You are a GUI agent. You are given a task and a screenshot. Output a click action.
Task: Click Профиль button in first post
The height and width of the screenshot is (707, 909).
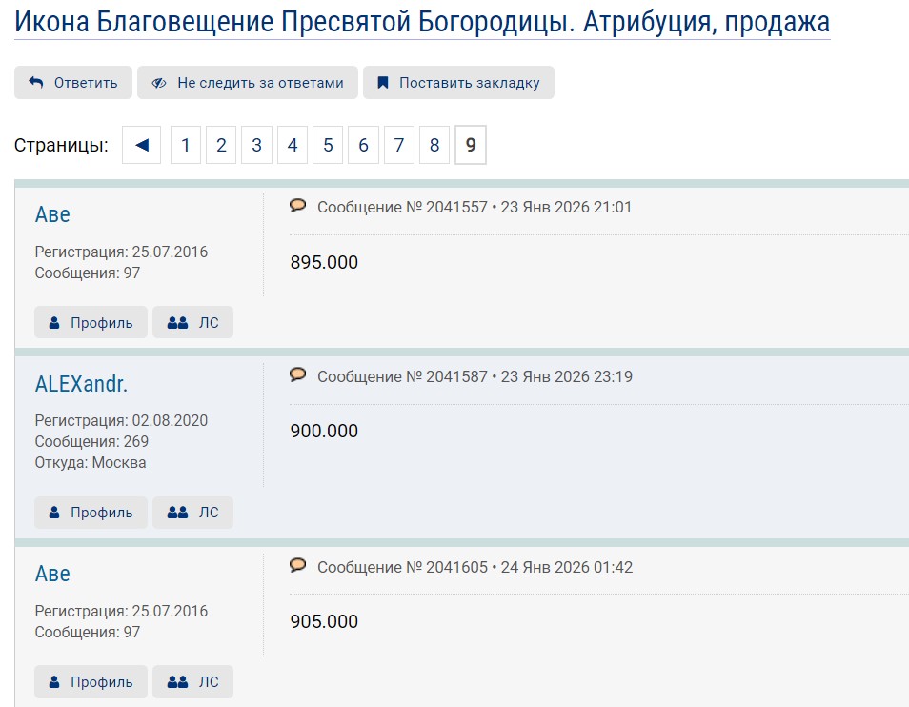(x=91, y=322)
